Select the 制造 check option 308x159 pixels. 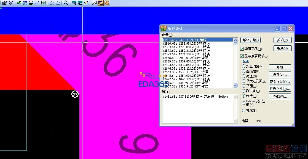243,96
